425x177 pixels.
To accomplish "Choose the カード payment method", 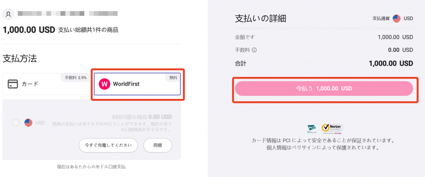I will (46, 84).
